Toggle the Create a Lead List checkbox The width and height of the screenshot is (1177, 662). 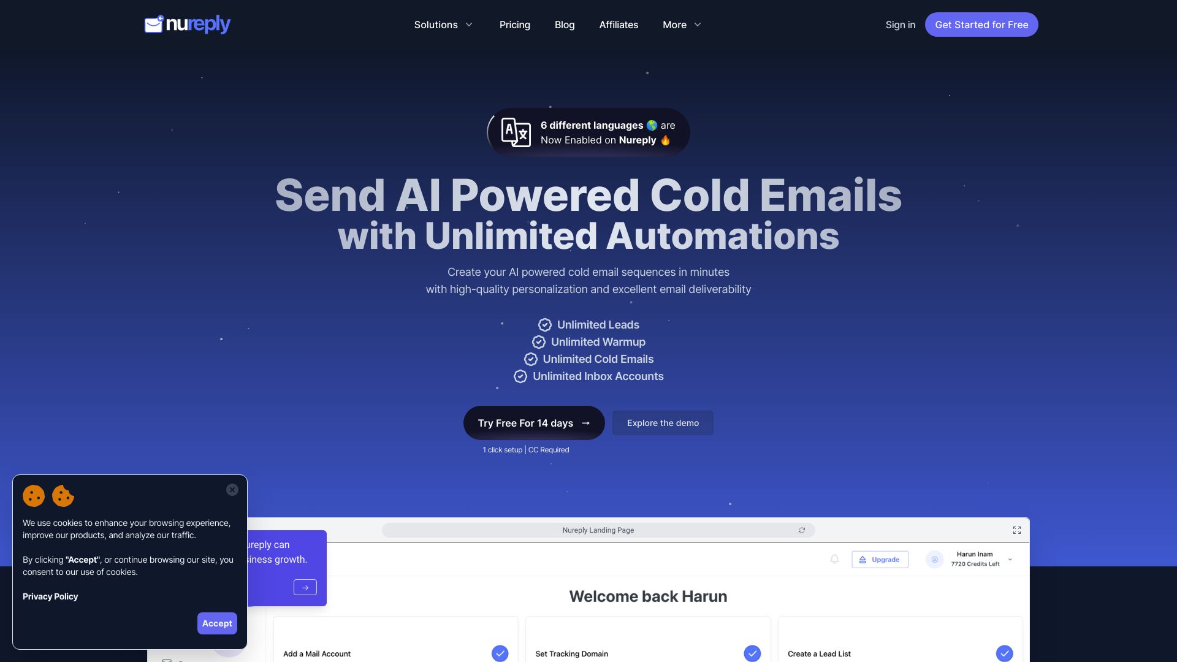click(1005, 653)
